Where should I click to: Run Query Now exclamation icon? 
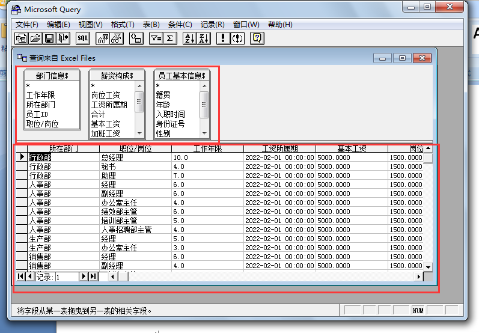tap(224, 38)
